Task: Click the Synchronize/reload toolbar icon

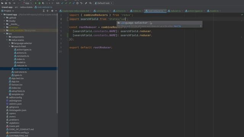Action: (x=10, y=3)
